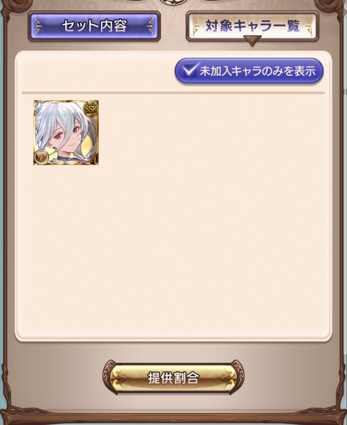
Task: Click right flourish ornament on 対象キャラ一覧 tab
Action: tap(308, 27)
